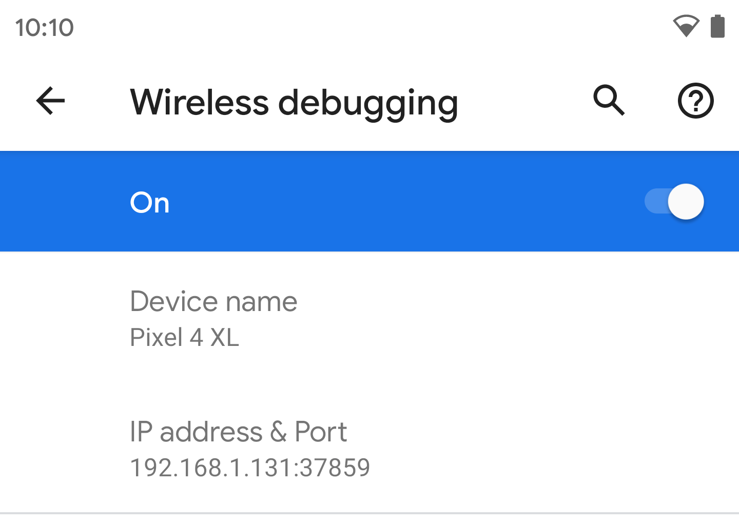The image size is (739, 523).
Task: Tap the Pixel 4 XL device value
Action: point(185,338)
